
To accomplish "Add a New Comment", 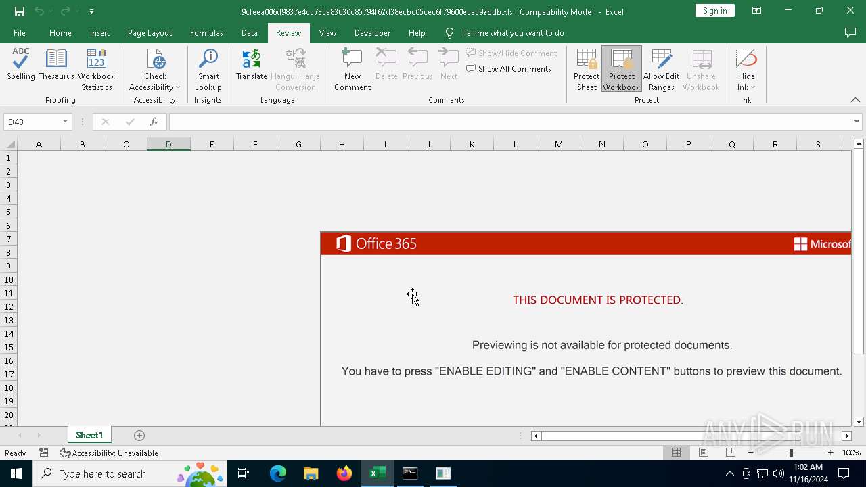I will [352, 70].
